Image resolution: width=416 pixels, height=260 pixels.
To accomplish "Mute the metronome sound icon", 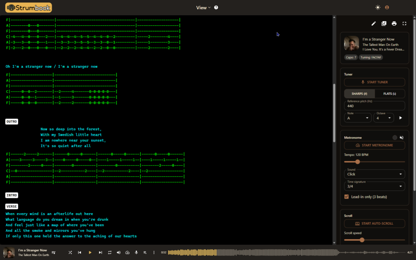I will pos(401,138).
